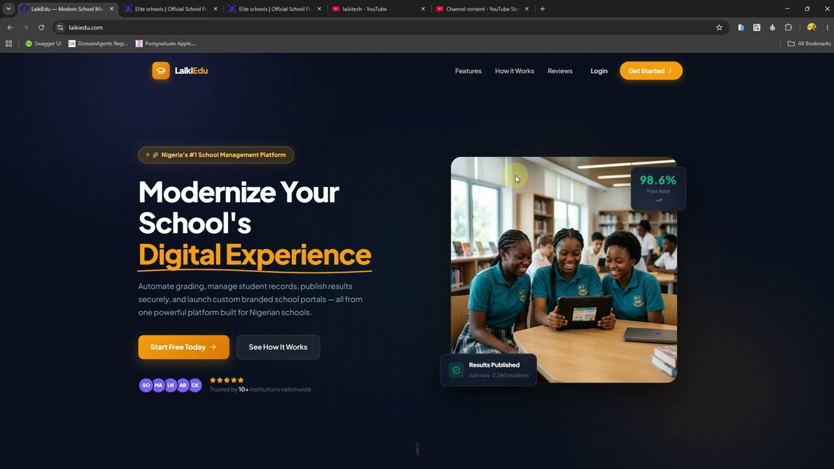This screenshot has width=834, height=469.
Task: Open the DomainAgents bookmark
Action: click(x=98, y=44)
